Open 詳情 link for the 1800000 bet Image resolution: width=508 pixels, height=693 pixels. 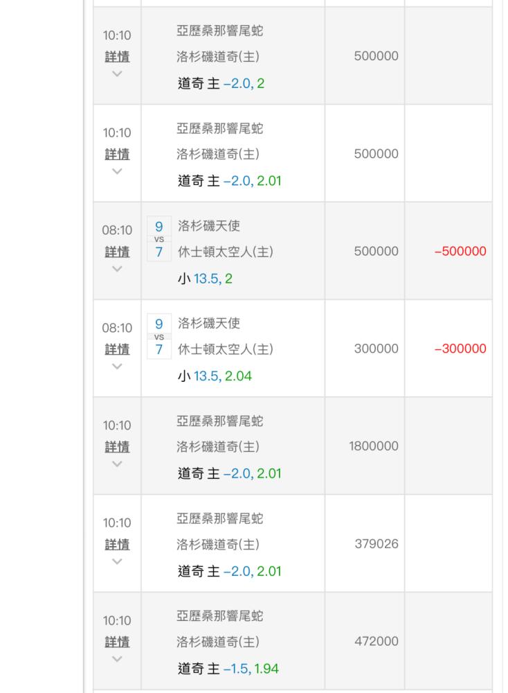coord(117,447)
